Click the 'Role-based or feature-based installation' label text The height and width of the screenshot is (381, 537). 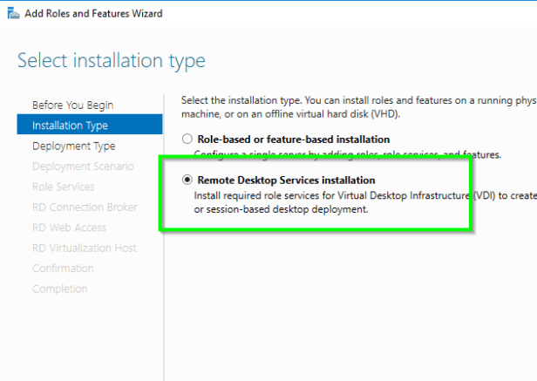291,139
